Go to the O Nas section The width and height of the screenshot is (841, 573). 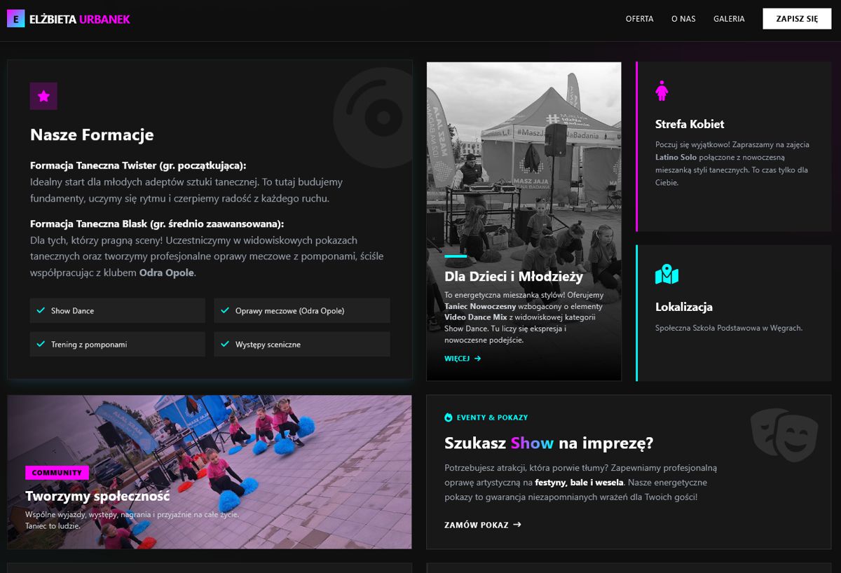[x=683, y=19]
